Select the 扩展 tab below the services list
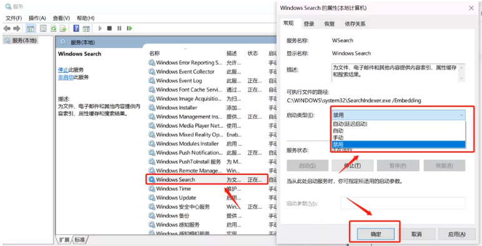 64,239
